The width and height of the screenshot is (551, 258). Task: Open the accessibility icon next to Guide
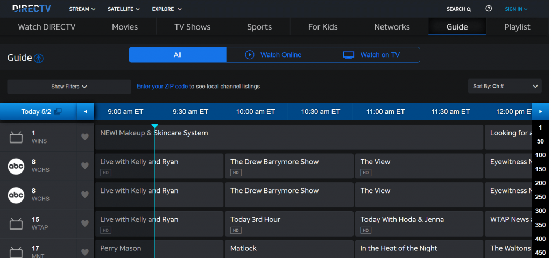tap(39, 58)
